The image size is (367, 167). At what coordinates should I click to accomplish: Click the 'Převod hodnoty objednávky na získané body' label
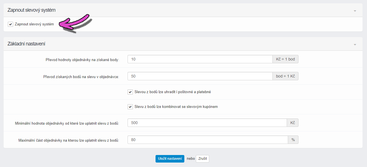click(x=82, y=60)
